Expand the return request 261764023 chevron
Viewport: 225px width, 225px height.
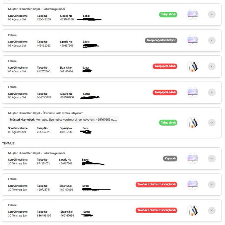pos(212,122)
